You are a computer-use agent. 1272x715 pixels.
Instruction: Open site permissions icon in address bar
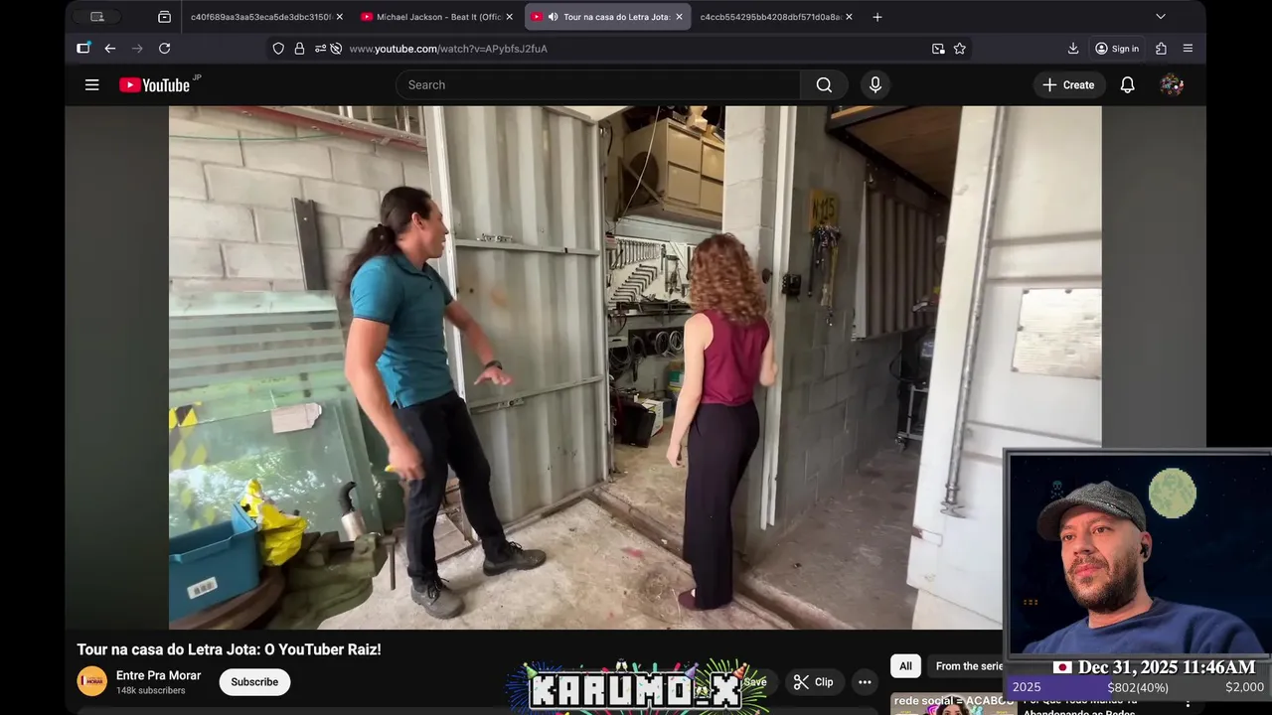coord(320,49)
